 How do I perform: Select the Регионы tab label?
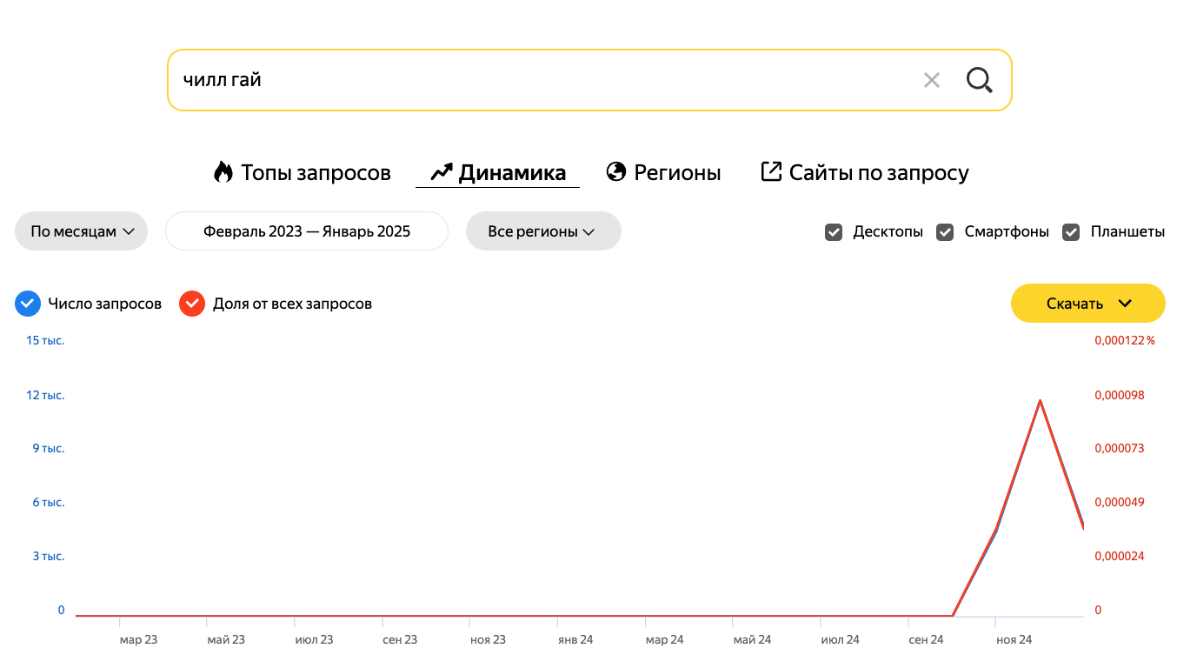point(677,173)
